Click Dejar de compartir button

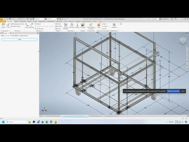(173, 91)
